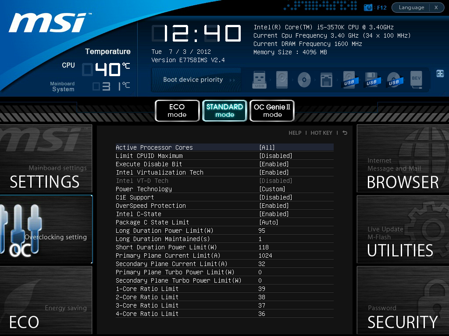The width and height of the screenshot is (449, 336).
Task: Click the Boot device priority label
Action: point(193,80)
